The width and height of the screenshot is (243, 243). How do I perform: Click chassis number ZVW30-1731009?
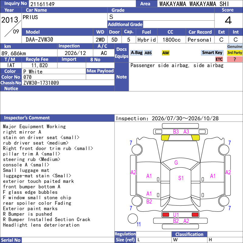coord(41,83)
